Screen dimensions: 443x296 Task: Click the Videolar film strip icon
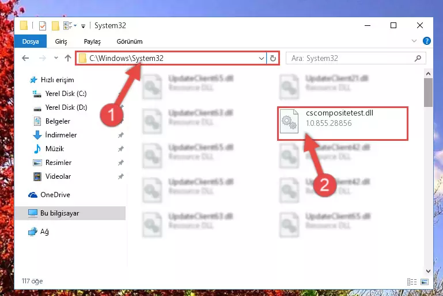[x=37, y=176]
